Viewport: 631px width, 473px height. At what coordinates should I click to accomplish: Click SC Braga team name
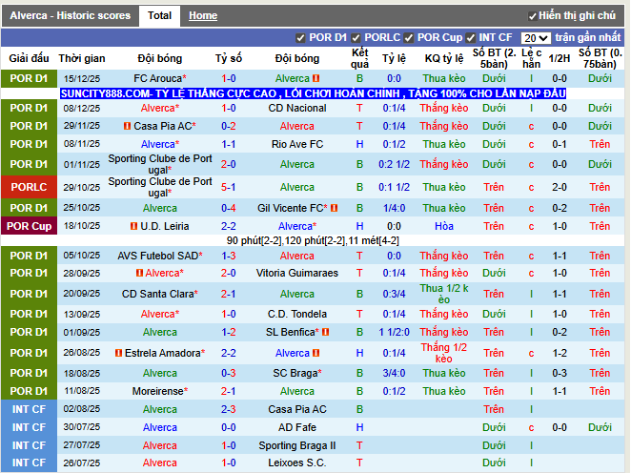pyautogui.click(x=297, y=373)
